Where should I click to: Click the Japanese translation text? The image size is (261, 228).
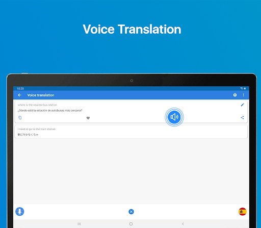point(28,135)
